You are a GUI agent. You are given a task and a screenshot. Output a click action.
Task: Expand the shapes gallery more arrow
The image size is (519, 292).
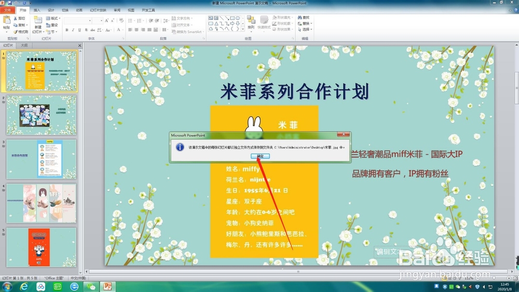pyautogui.click(x=243, y=29)
